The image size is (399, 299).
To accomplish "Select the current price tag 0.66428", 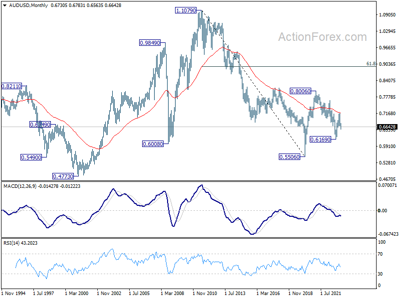I will (388, 127).
